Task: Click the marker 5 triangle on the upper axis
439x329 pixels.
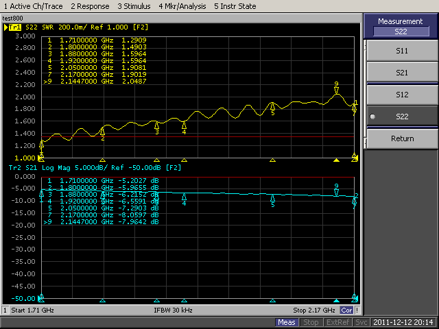Action: pos(272,160)
